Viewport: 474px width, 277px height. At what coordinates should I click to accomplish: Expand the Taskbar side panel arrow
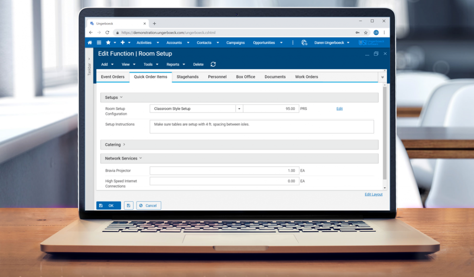(x=89, y=59)
